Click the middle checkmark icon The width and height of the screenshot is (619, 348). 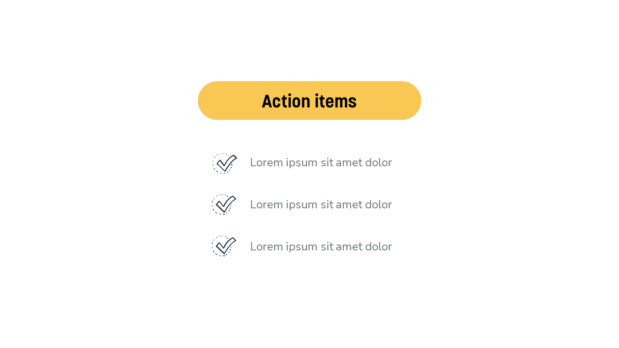[x=223, y=204]
